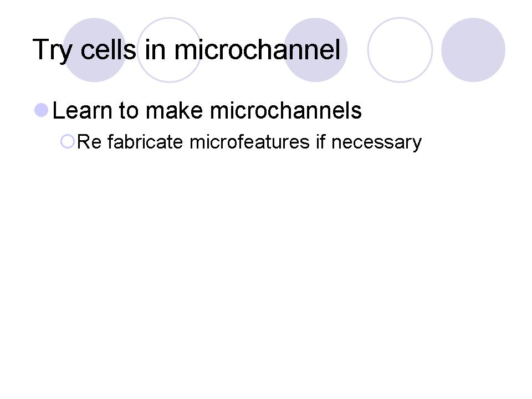This screenshot has width=532, height=399.
Task: Click the word "necessary" in the sub-bullet
Action: click(x=380, y=144)
